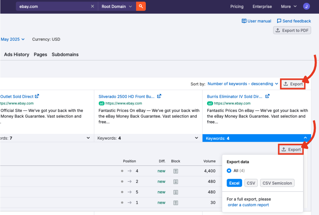Click the Export to PDF button
The image size is (319, 215).
[292, 30]
